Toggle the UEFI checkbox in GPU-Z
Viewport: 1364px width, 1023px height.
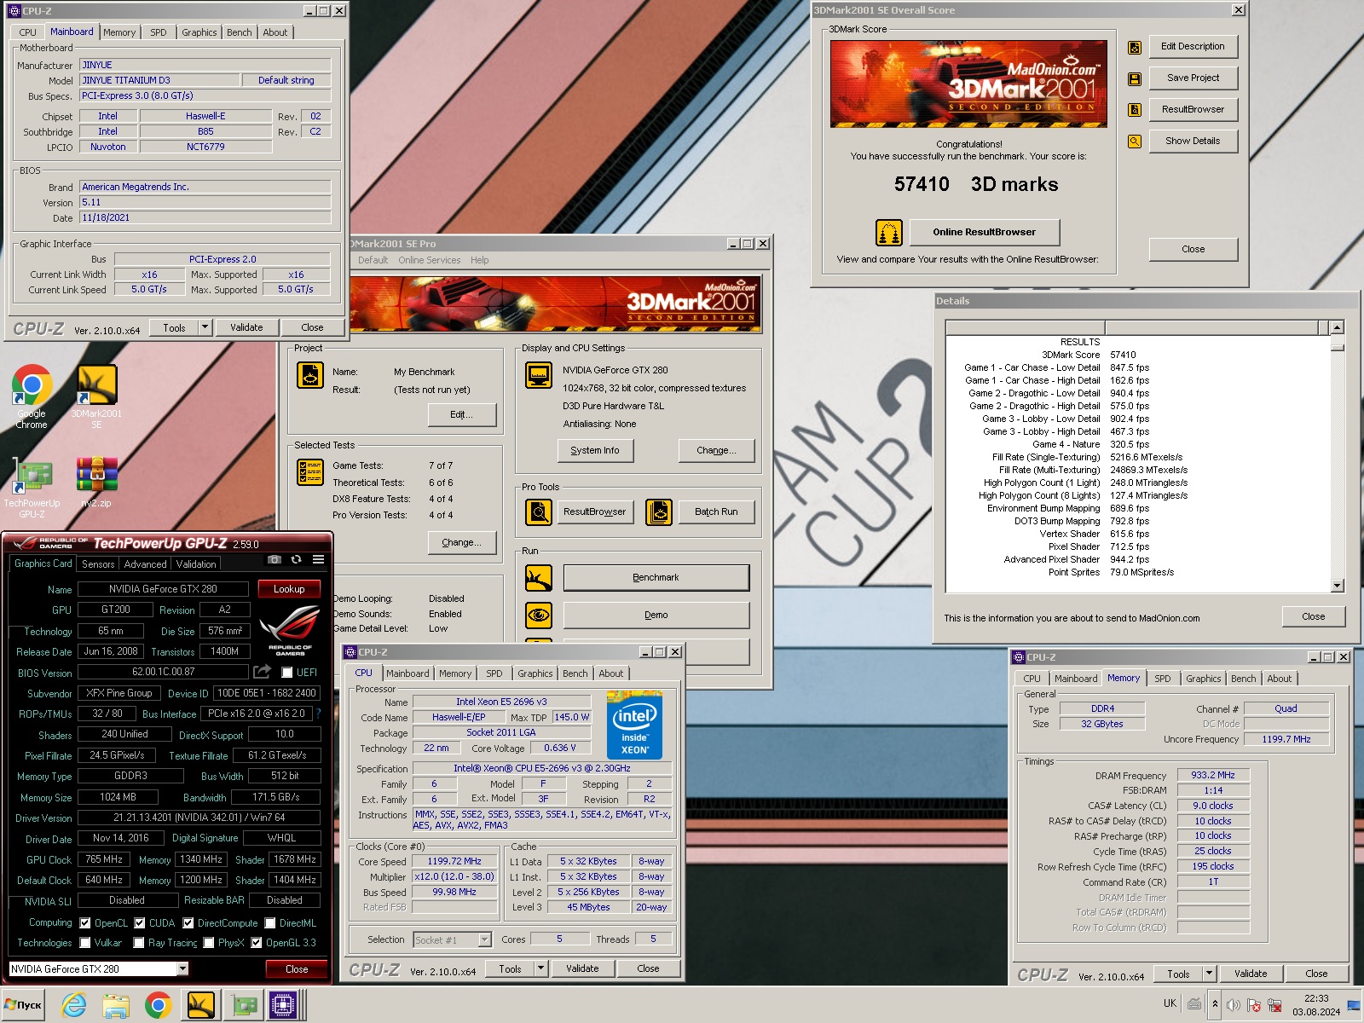(x=287, y=673)
